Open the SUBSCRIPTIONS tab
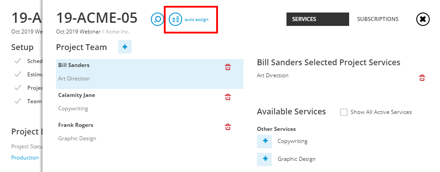This screenshot has height=172, width=440. [x=378, y=19]
